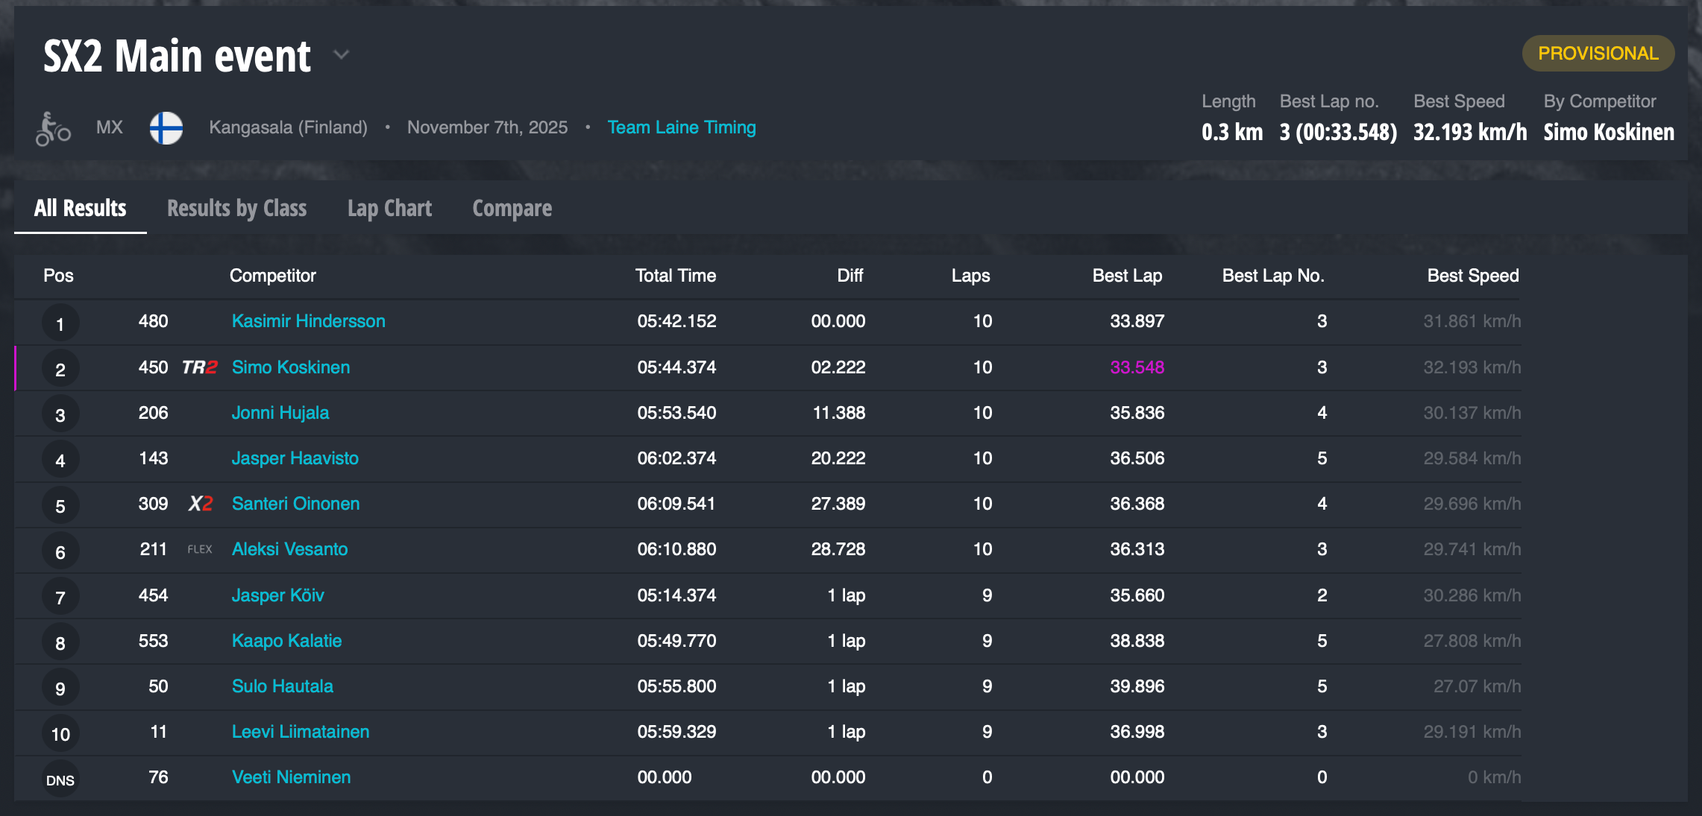Open Kasimir Hindersson competitor profile
Screen dimensions: 1702x816
click(x=308, y=321)
